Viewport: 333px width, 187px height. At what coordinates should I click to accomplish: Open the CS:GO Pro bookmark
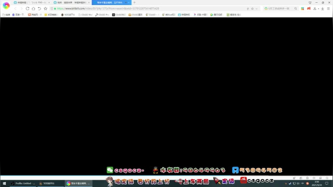point(102,15)
